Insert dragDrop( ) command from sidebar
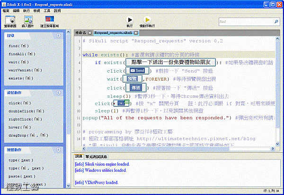 (x=28, y=135)
